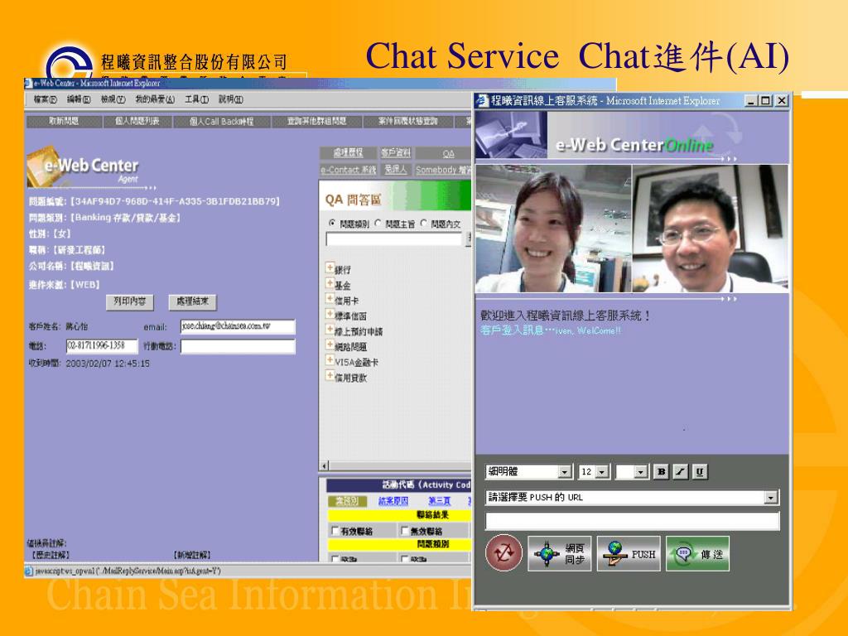
Task: Open the 第三頁 link
Action: pyautogui.click(x=439, y=501)
